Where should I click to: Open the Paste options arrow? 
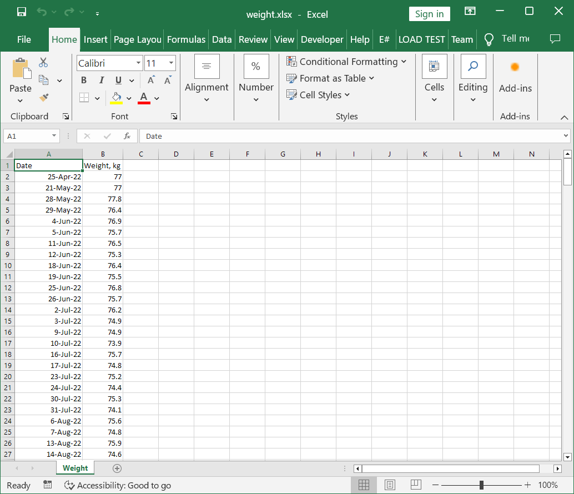[20, 100]
